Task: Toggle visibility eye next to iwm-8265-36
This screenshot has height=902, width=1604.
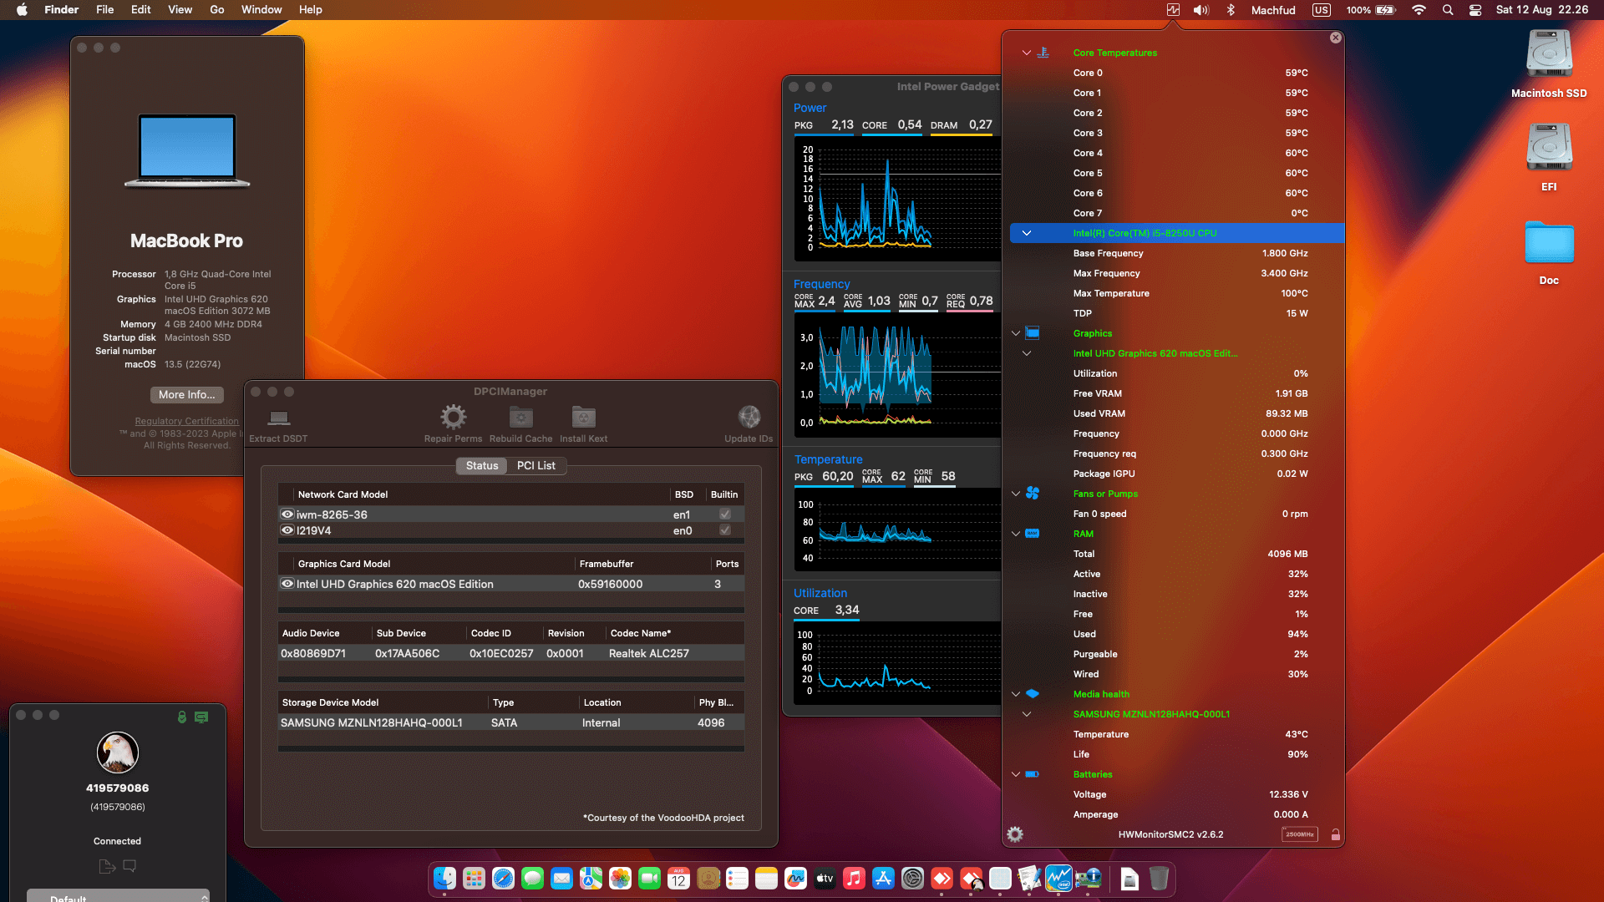Action: (x=287, y=514)
